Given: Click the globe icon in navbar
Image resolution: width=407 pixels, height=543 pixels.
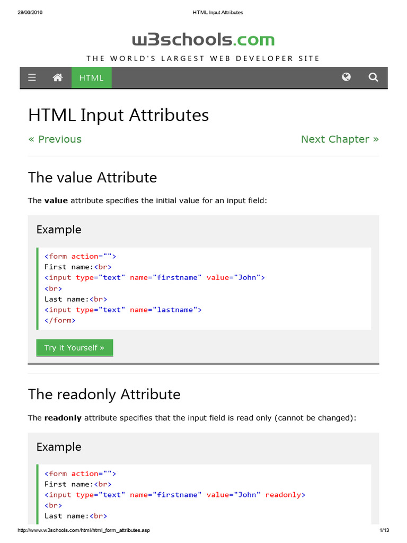Looking at the screenshot, I should tap(347, 77).
